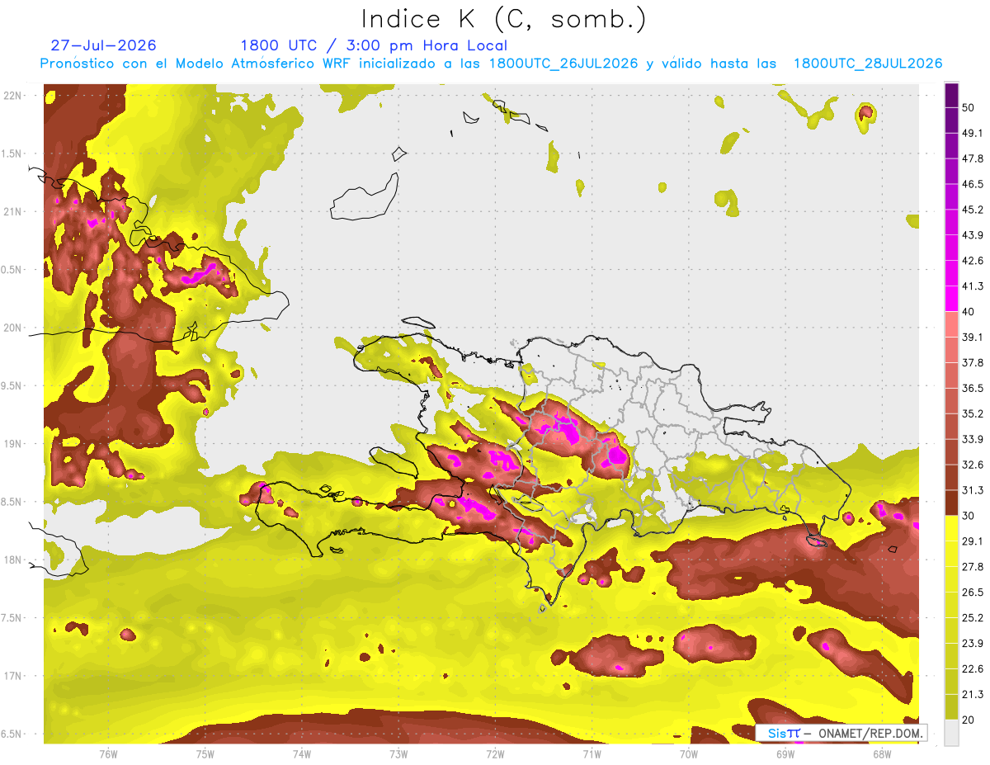The width and height of the screenshot is (990, 765).
Task: Click the "73W" longitude label
Action: click(398, 754)
